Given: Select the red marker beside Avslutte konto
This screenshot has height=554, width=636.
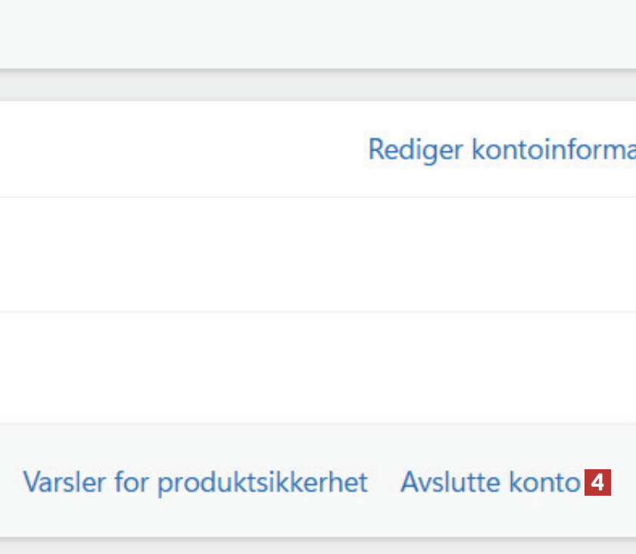Looking at the screenshot, I should (598, 482).
